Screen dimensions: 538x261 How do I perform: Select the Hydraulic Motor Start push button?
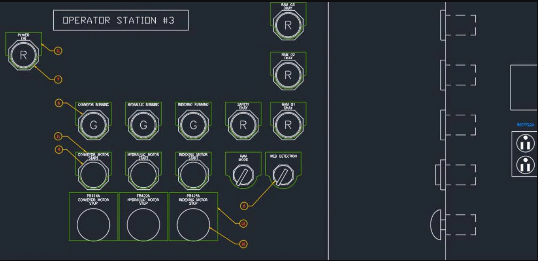click(x=143, y=175)
